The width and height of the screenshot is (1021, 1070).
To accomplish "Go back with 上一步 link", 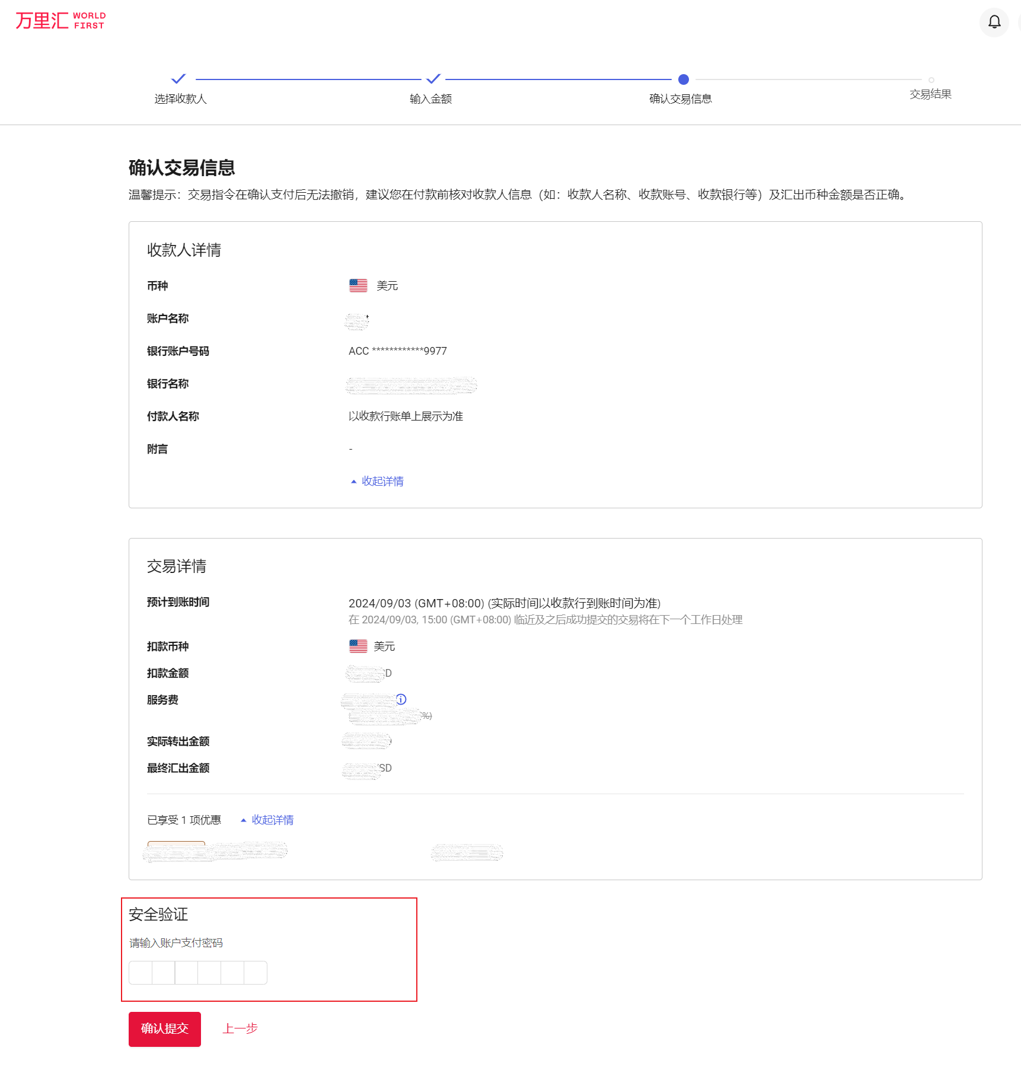I will point(240,1028).
